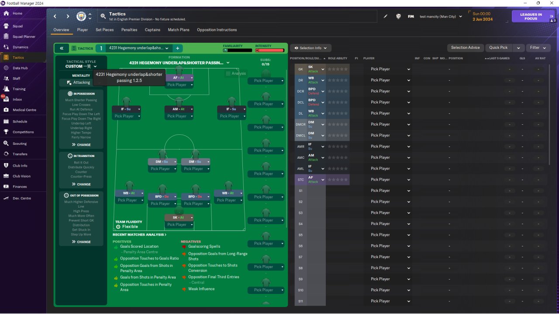This screenshot has height=314, width=559.
Task: Open Transfers section
Action: pos(20,154)
